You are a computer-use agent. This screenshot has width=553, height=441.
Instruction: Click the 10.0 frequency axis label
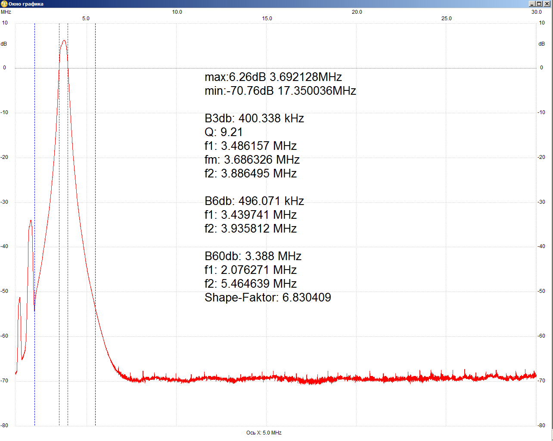(177, 12)
